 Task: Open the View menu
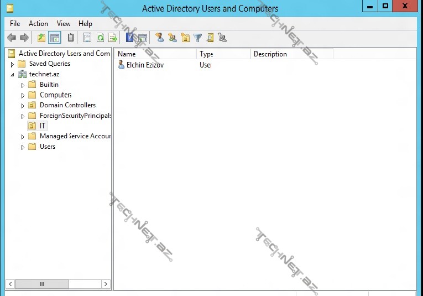click(64, 24)
